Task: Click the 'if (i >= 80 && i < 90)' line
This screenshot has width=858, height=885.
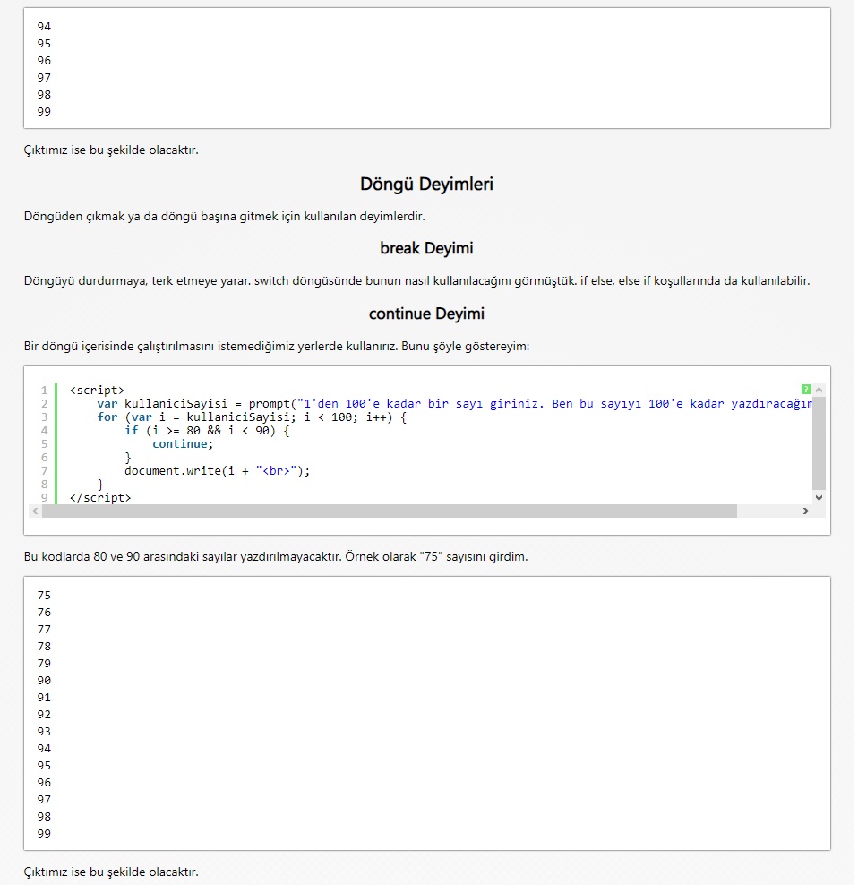Action: click(x=207, y=431)
